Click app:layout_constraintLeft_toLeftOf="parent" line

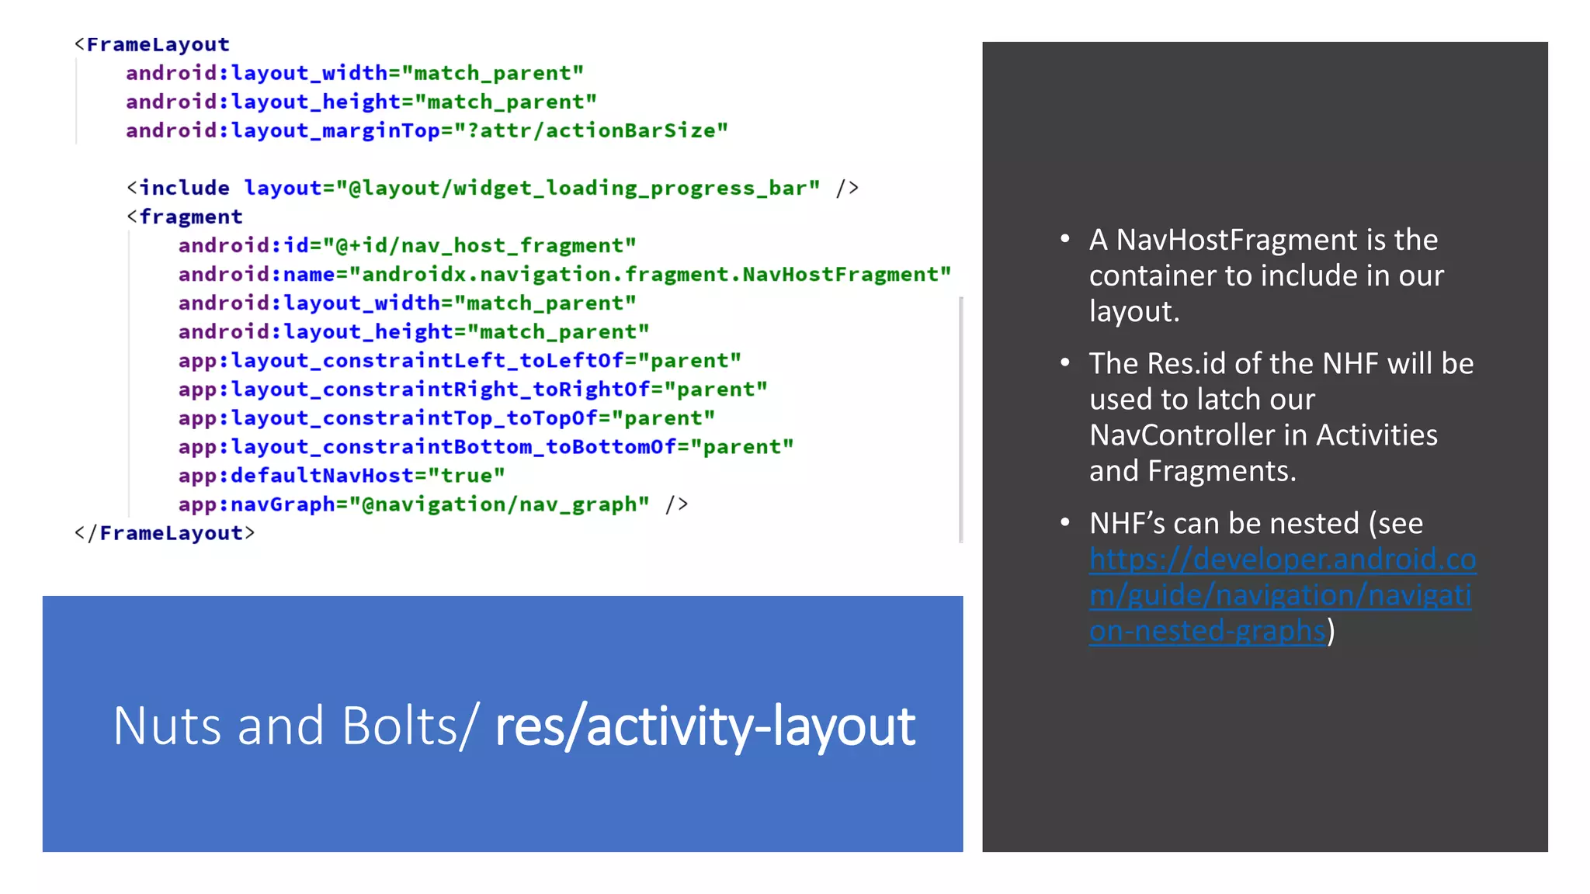(x=460, y=360)
